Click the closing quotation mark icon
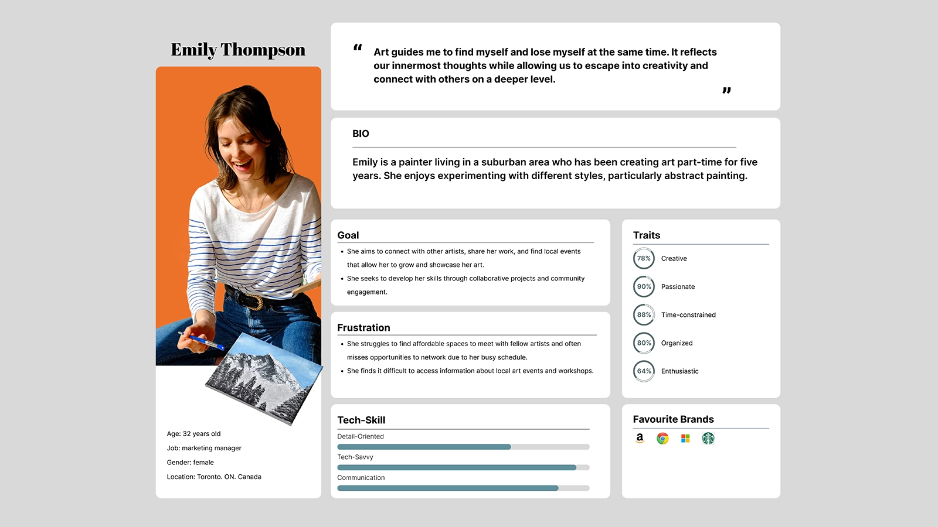The height and width of the screenshot is (527, 938). 726,90
